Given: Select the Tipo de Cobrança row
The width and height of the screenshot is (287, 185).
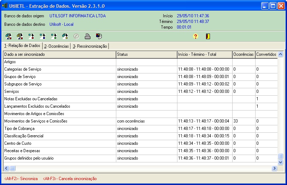Looking at the screenshot, I should (x=140, y=129).
